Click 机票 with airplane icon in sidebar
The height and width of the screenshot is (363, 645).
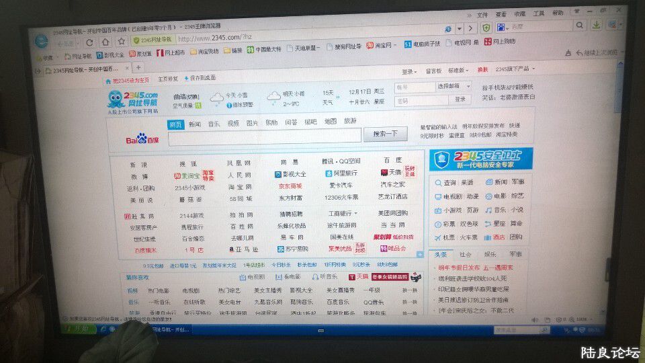[x=444, y=237]
